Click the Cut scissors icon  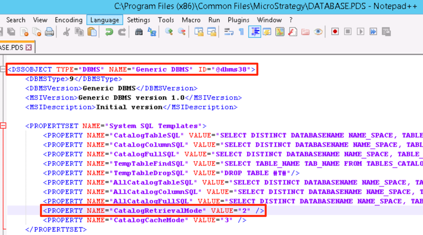(x=66, y=32)
